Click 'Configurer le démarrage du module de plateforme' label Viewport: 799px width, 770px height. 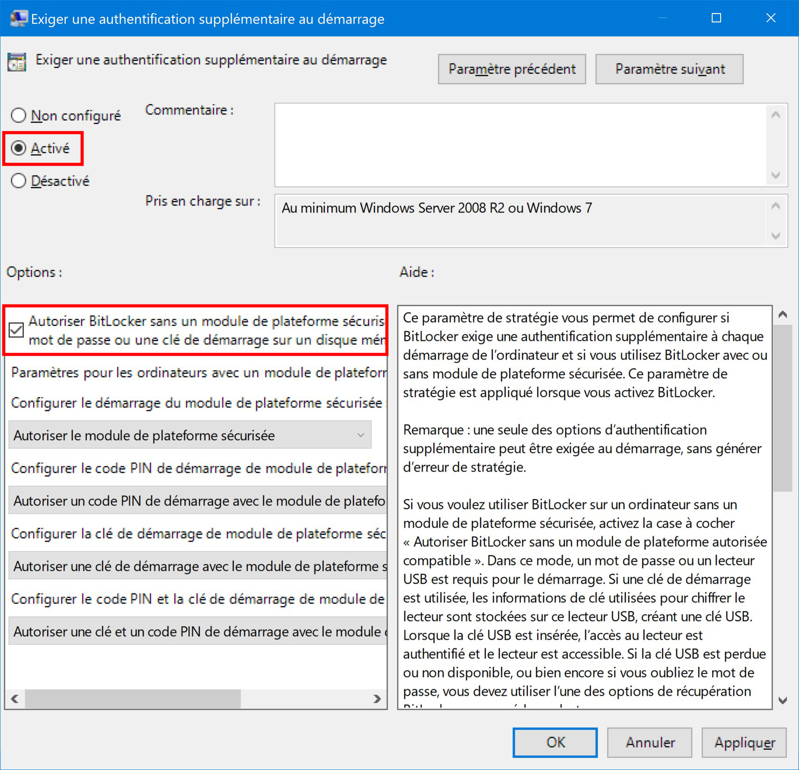199,403
